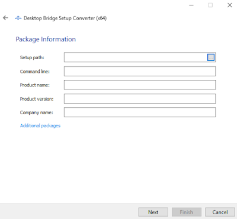Click the greyed-out maximize button
This screenshot has width=237, height=219.
(x=210, y=5)
